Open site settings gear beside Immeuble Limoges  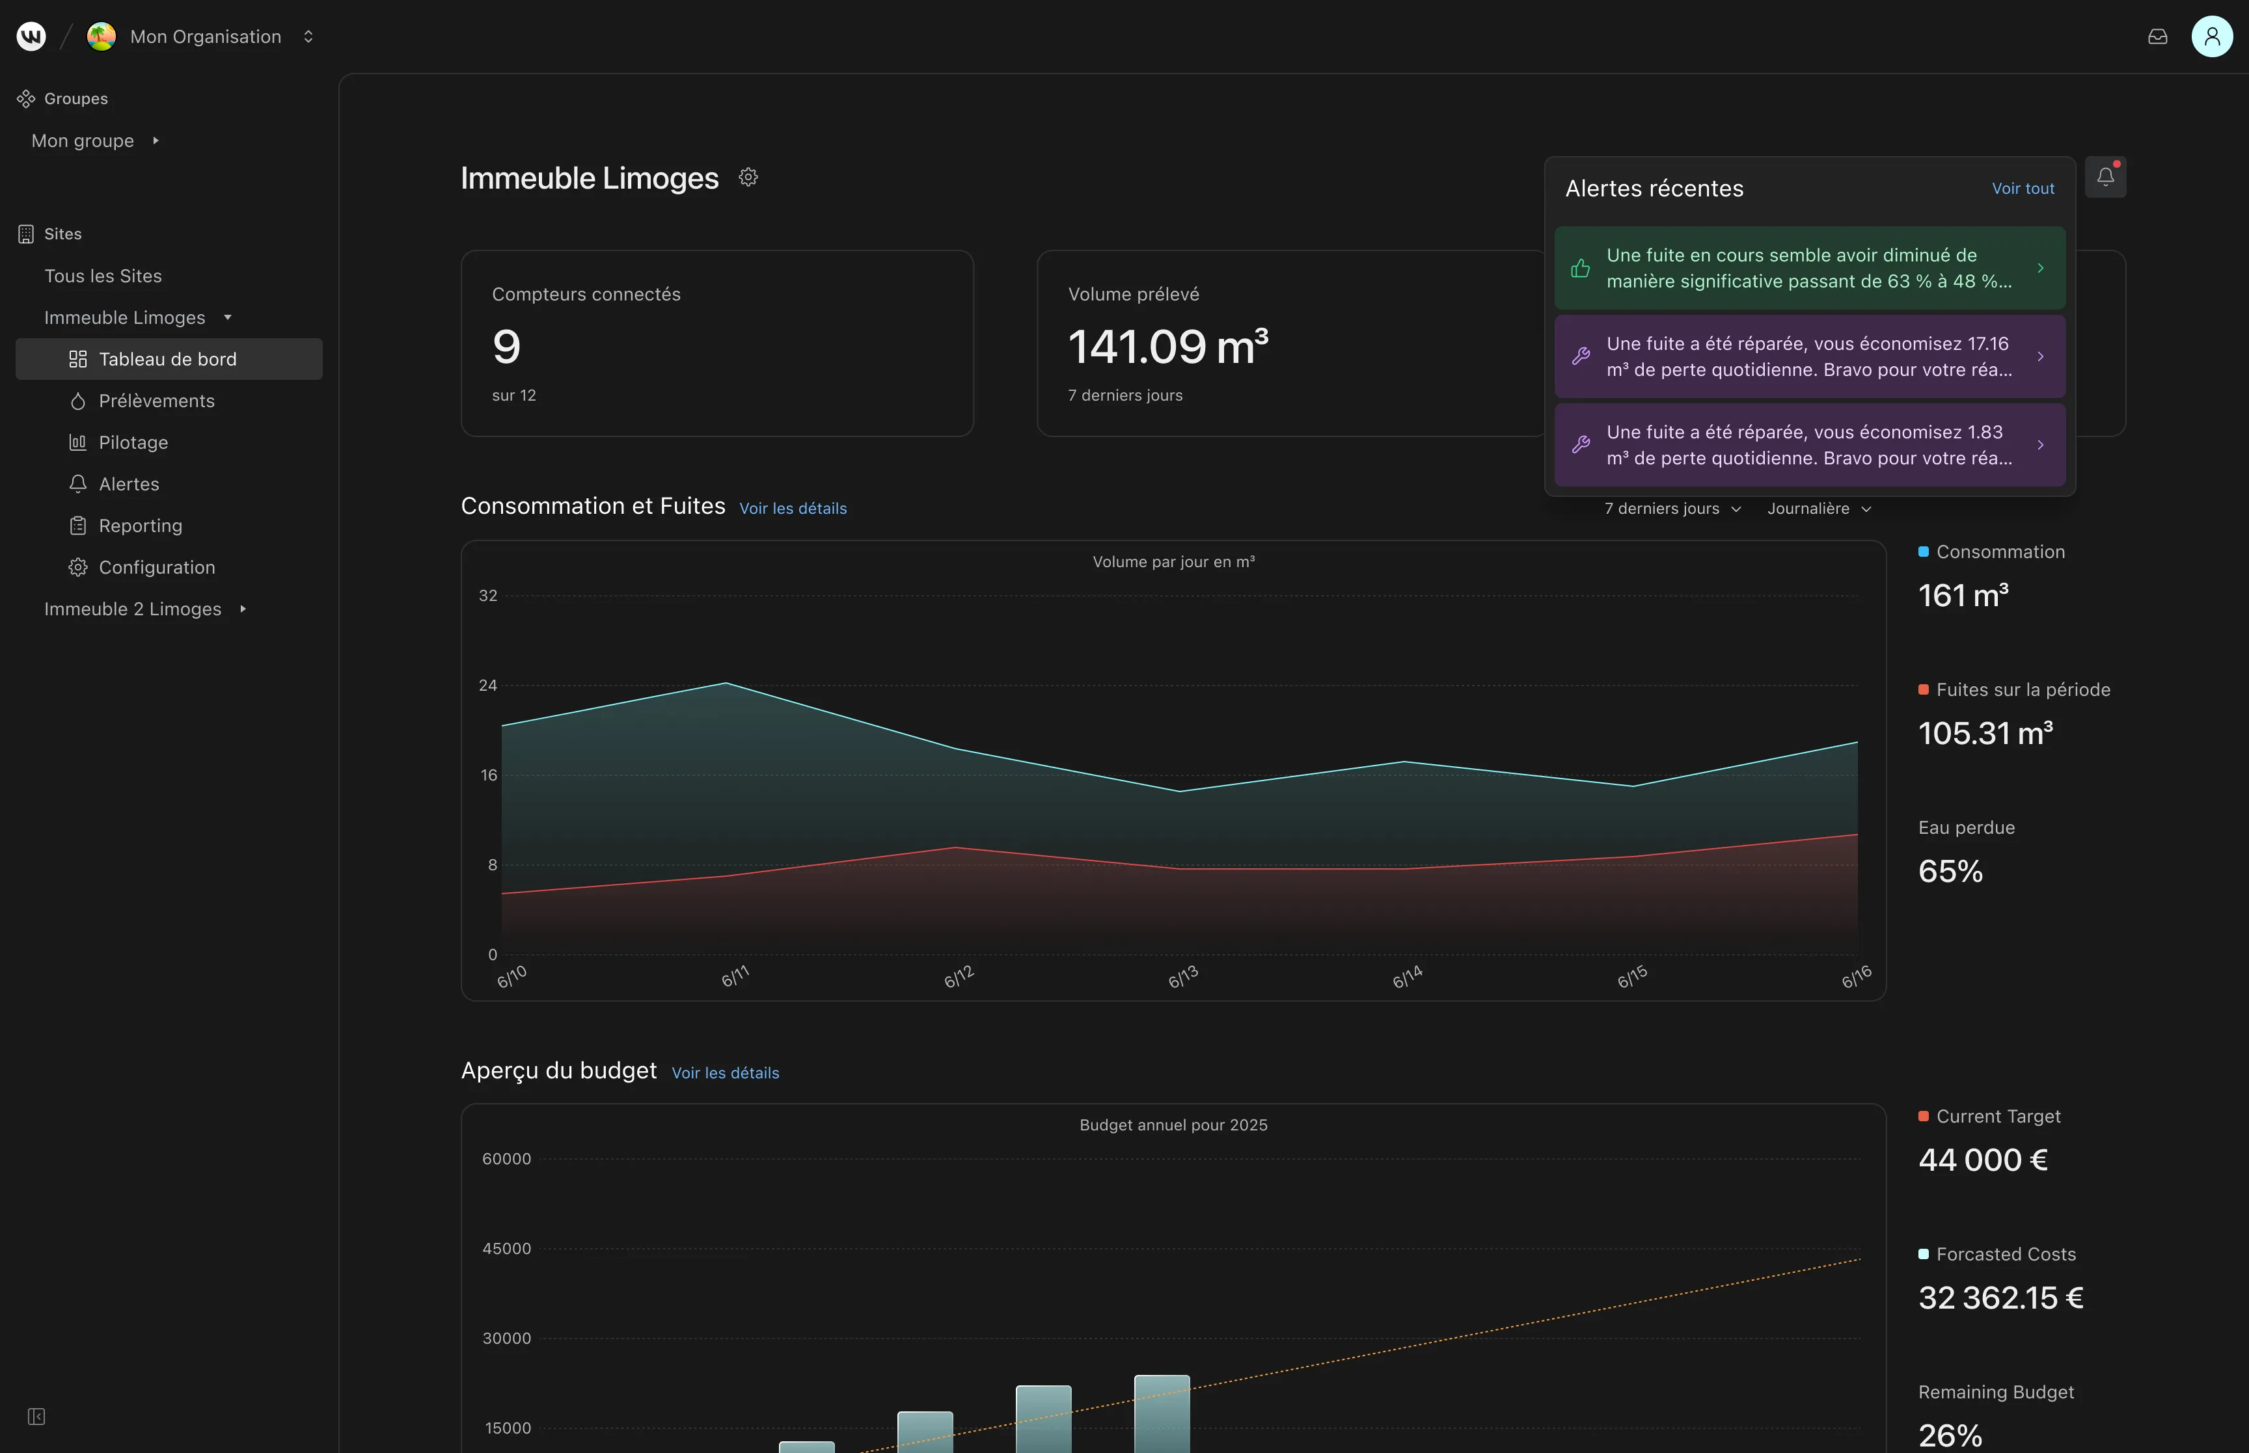click(x=748, y=178)
